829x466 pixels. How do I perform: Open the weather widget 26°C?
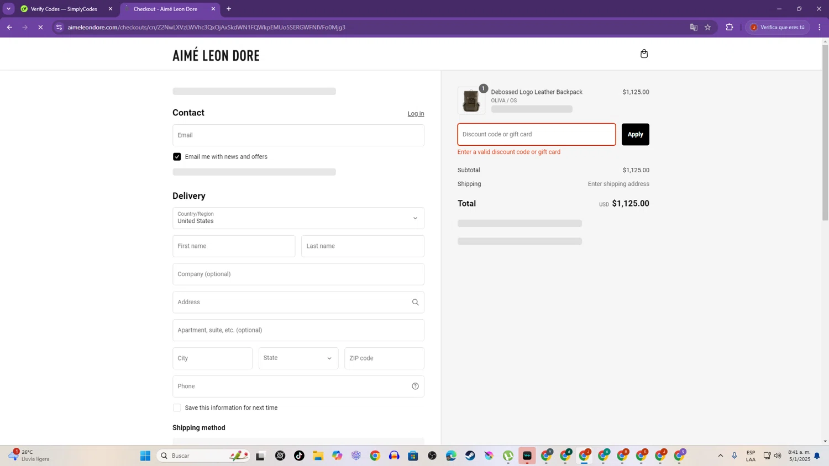30,456
